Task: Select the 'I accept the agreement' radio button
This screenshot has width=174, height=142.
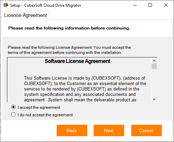Action: [x=13, y=107]
